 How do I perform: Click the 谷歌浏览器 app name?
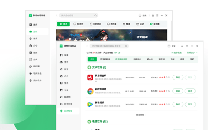click(100, 89)
